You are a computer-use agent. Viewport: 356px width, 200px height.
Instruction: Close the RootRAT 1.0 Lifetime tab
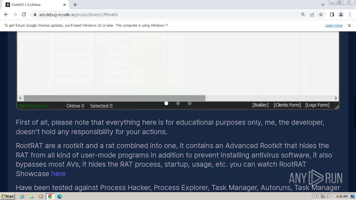(65, 5)
